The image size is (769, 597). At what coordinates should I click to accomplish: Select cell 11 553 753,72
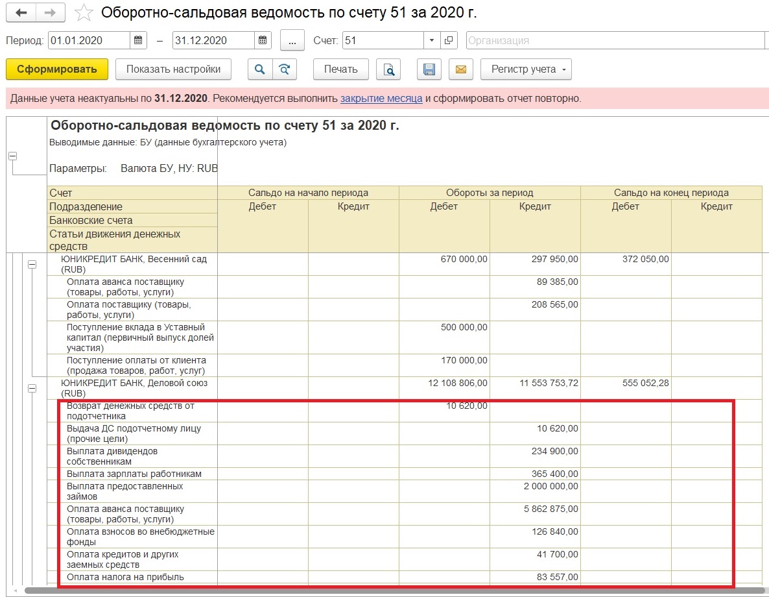coord(535,388)
